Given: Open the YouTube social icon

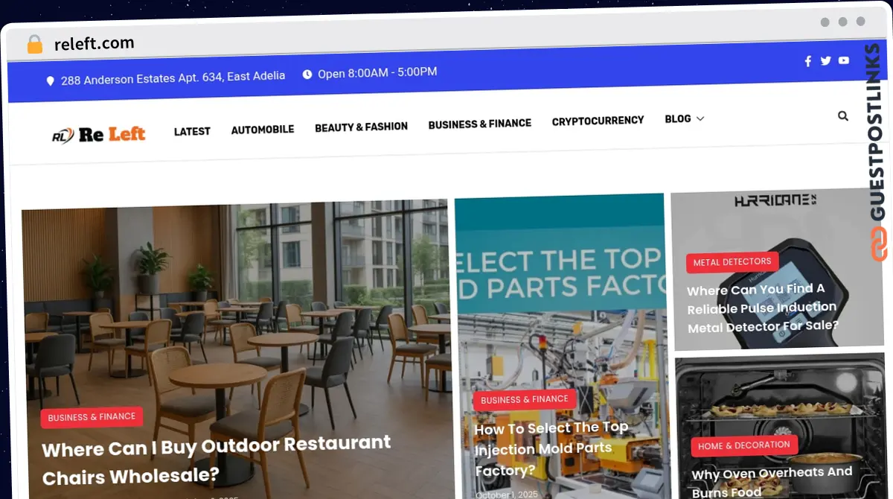Looking at the screenshot, I should pos(843,60).
